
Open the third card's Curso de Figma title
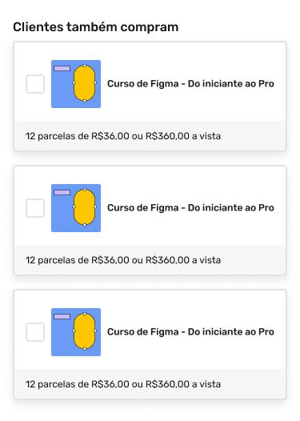point(190,332)
